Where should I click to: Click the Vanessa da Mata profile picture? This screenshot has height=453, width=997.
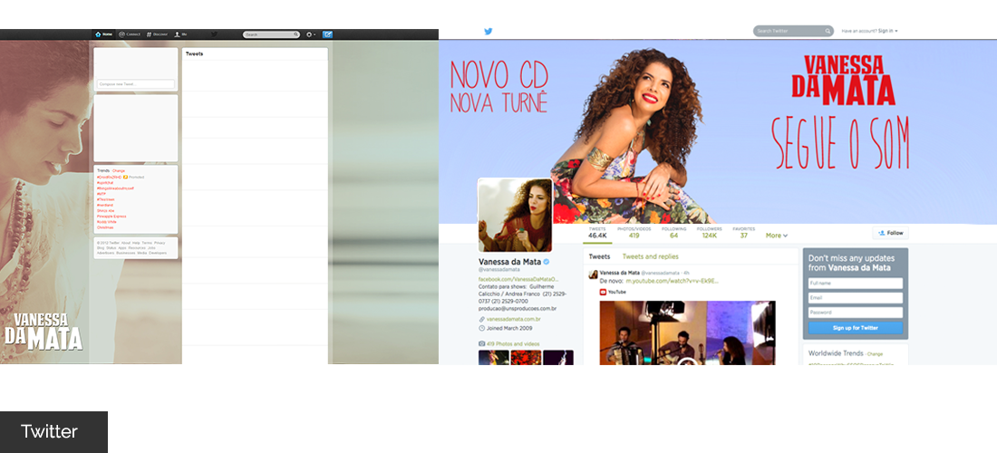tap(515, 216)
